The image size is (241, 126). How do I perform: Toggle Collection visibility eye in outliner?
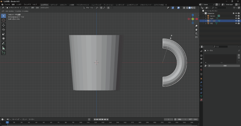[236, 13]
